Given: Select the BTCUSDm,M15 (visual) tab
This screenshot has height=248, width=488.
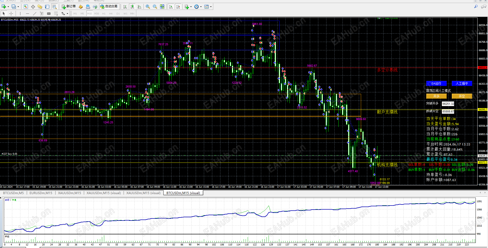Looking at the screenshot, I should tap(183, 193).
